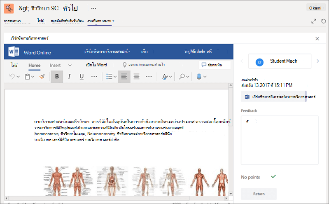Click the Michele teacher name in the header
Screen dimensions: 329x204
198,52
